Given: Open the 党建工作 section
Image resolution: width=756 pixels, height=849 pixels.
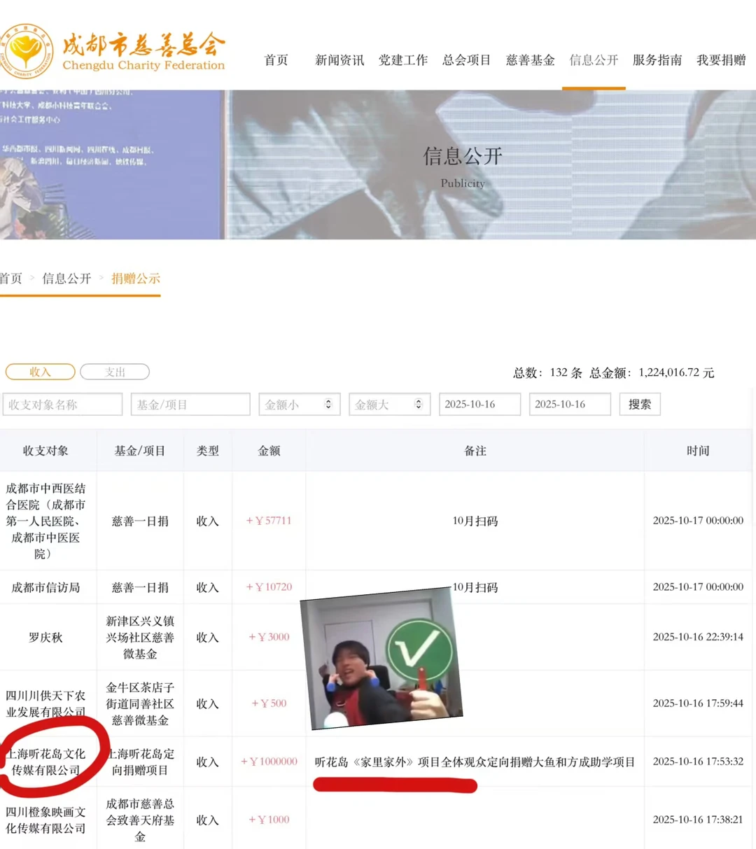Looking at the screenshot, I should (x=403, y=60).
